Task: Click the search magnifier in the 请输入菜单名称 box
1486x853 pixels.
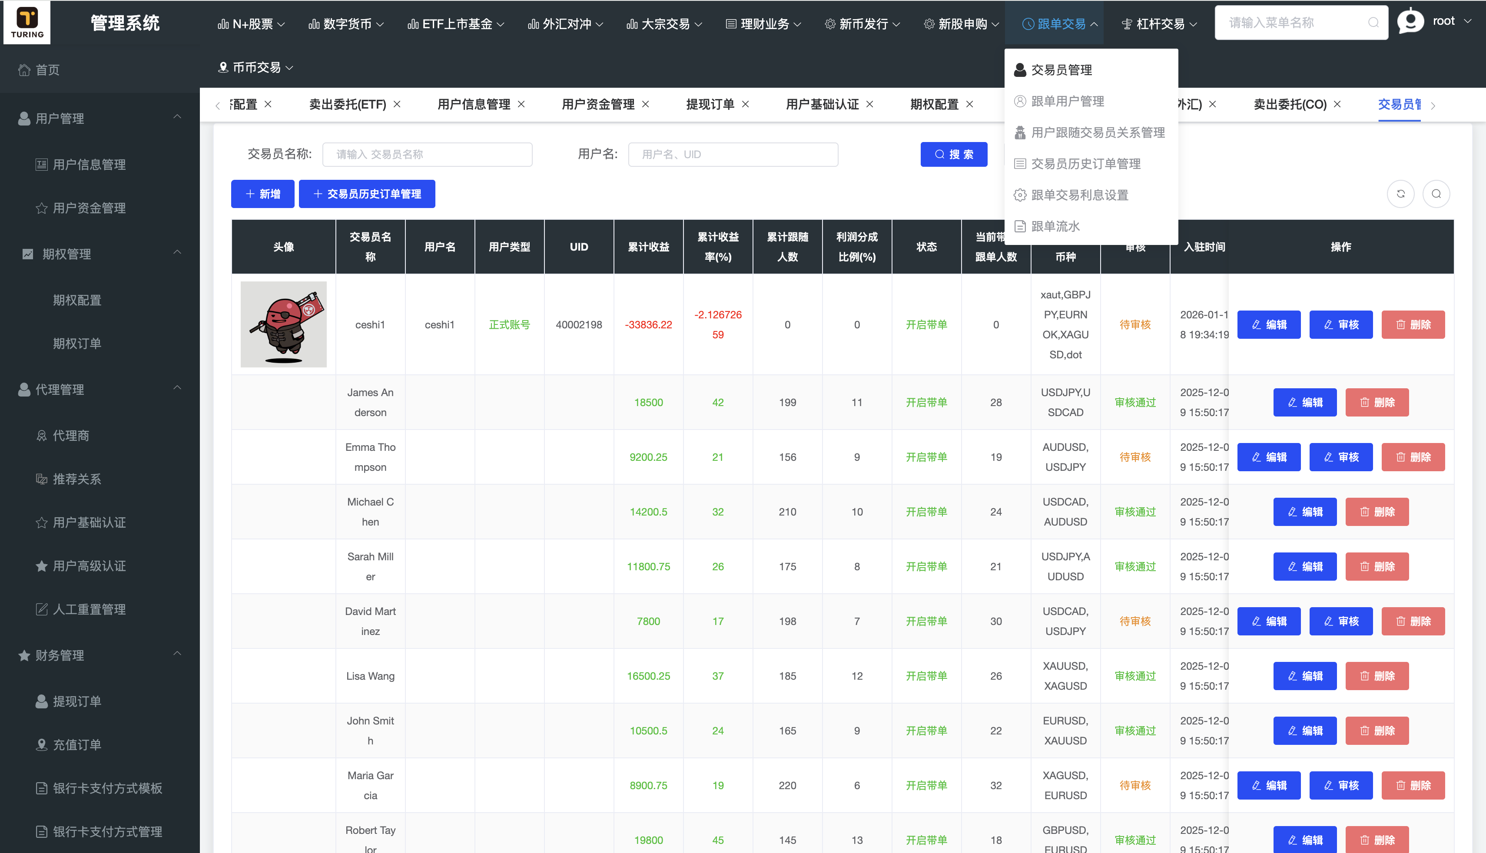Action: (x=1373, y=22)
